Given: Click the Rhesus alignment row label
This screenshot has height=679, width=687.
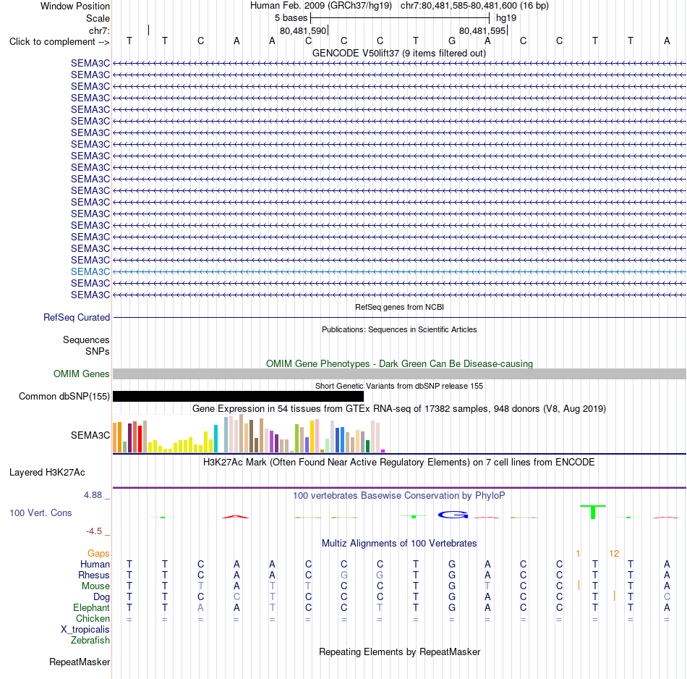Looking at the screenshot, I should point(94,575).
